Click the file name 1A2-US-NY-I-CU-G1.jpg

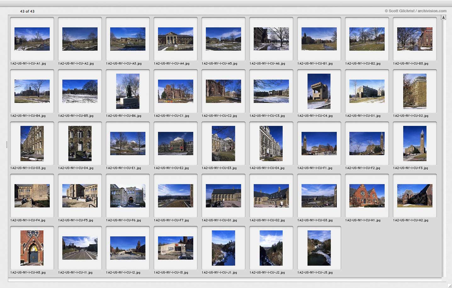(219, 220)
